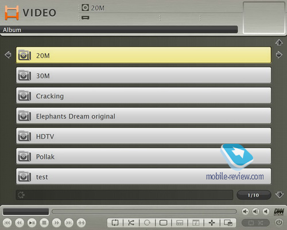Click the right arrow beside 20M
Screen dimensions: 287x230
(279, 55)
